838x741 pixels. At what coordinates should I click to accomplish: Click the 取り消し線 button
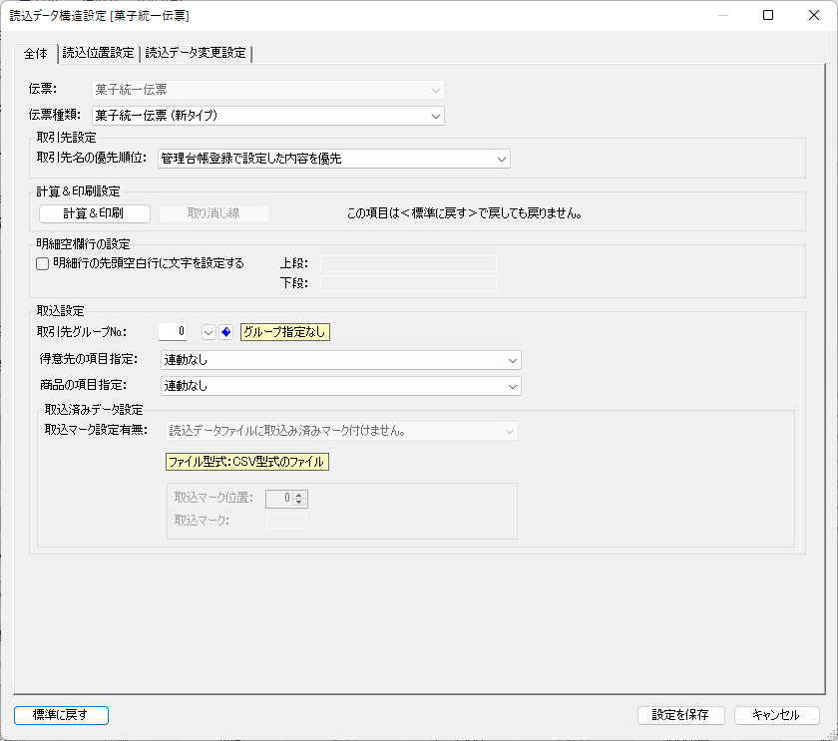(x=213, y=213)
